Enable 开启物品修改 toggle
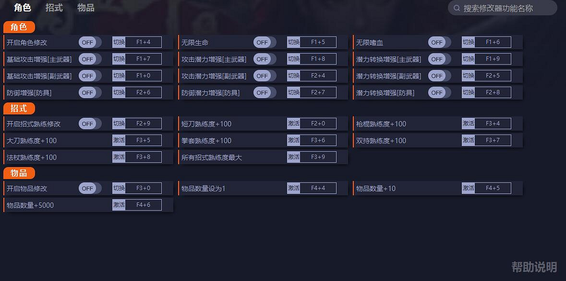The width and height of the screenshot is (566, 281). coord(90,188)
